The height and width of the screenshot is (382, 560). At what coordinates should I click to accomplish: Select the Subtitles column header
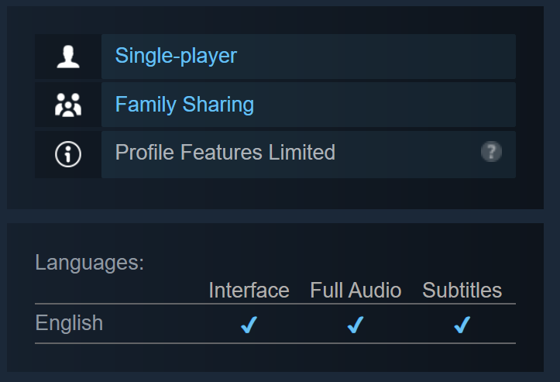pyautogui.click(x=462, y=291)
